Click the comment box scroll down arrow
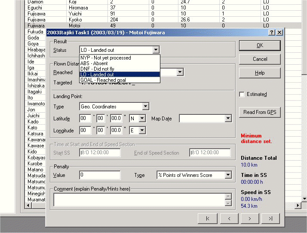Viewport: 307px width, 233px height. pos(228,203)
